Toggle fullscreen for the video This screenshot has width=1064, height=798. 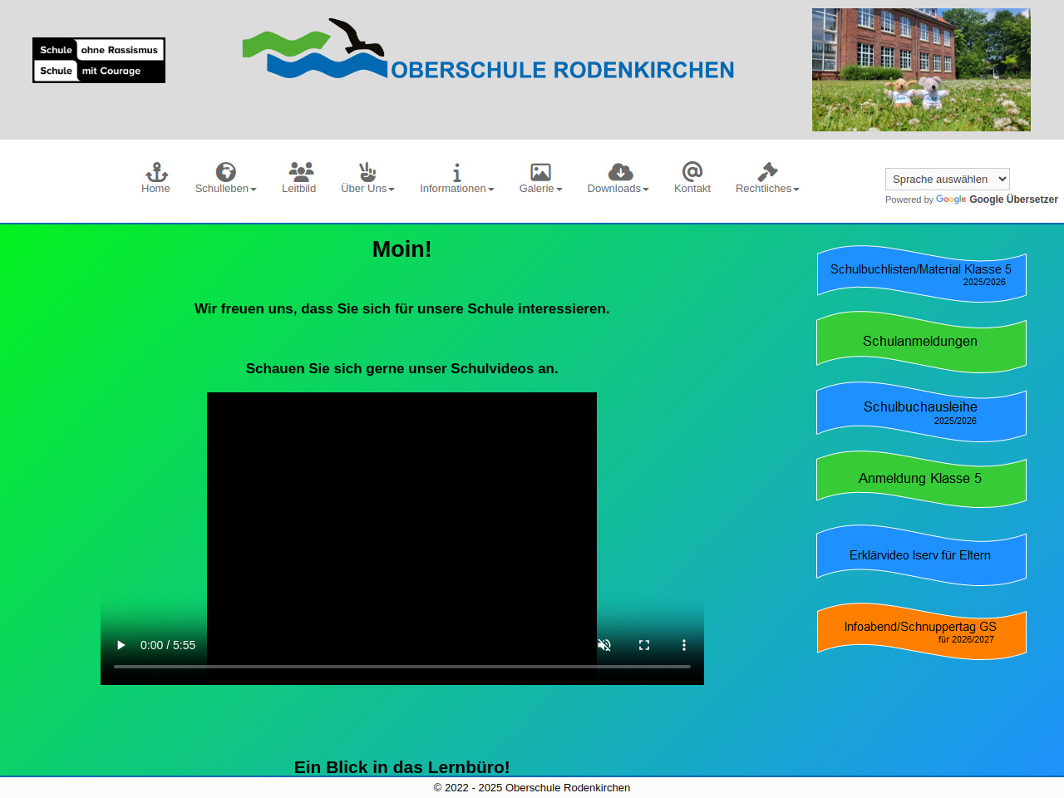point(644,645)
